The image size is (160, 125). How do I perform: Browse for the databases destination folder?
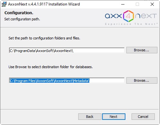click(x=142, y=80)
